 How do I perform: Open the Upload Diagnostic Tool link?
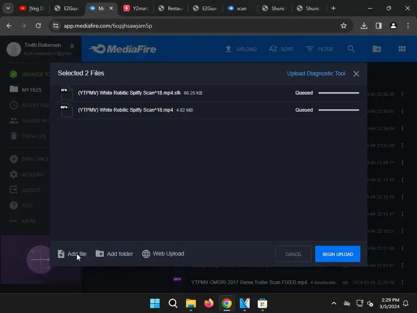(316, 73)
